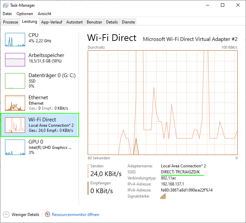Select the GPU 0 graph thumbnail
246x223 pixels.
(x=15, y=147)
